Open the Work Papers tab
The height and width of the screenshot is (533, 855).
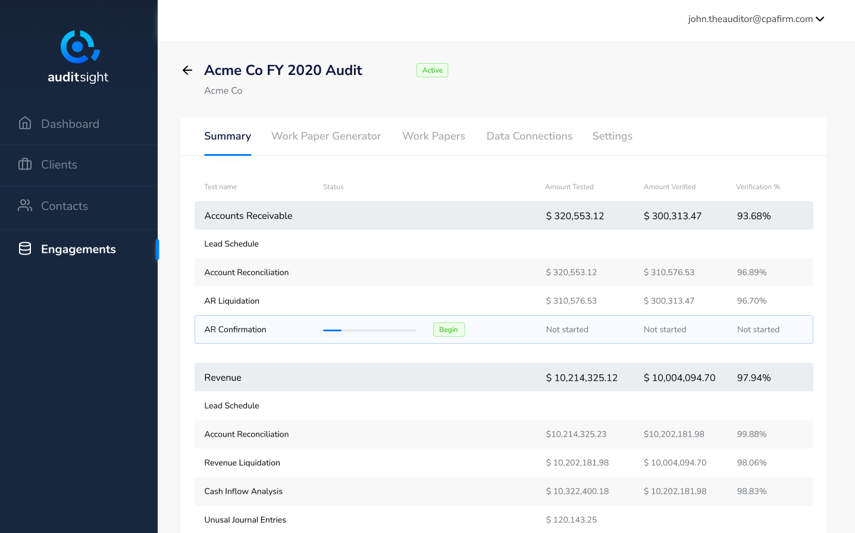click(x=433, y=136)
